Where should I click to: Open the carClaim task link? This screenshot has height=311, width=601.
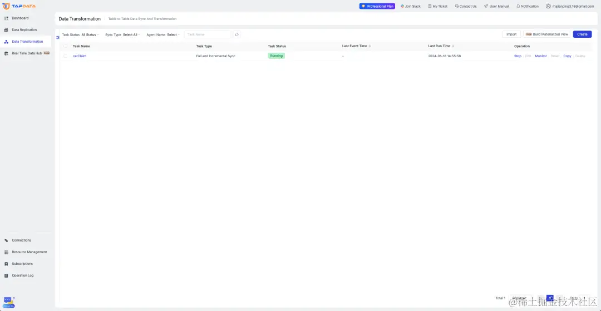[80, 56]
